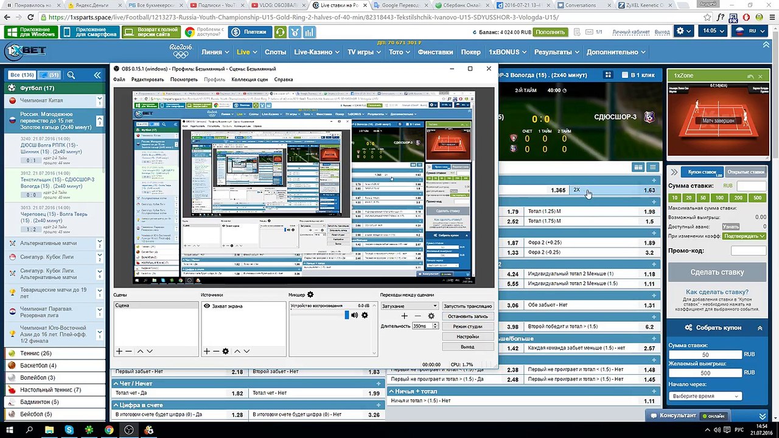Open OBS Режим студии
Viewport: 779px width, 438px height.
click(467, 327)
